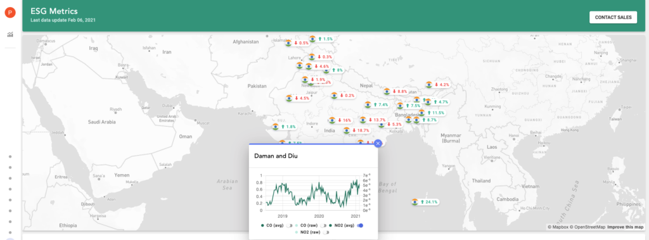Enable the CO (avg) toggle
This screenshot has height=240, width=649.
[289, 225]
